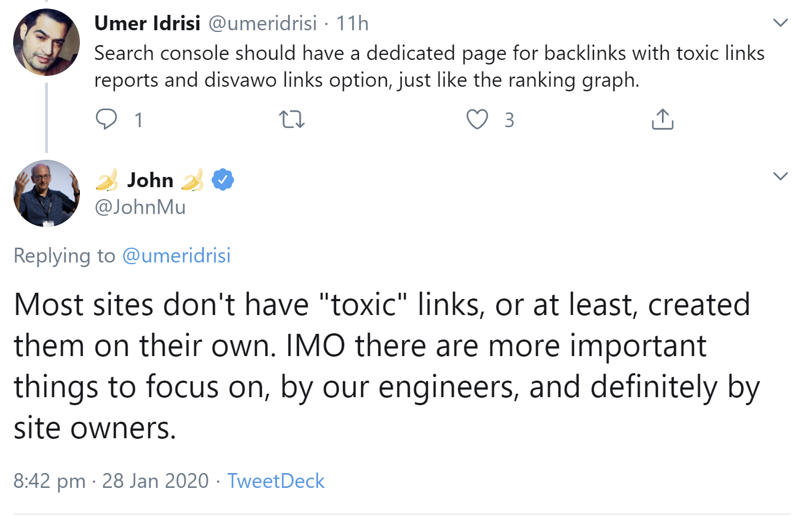
Task: Click the reply icon under Umer's tweet
Action: [x=106, y=119]
